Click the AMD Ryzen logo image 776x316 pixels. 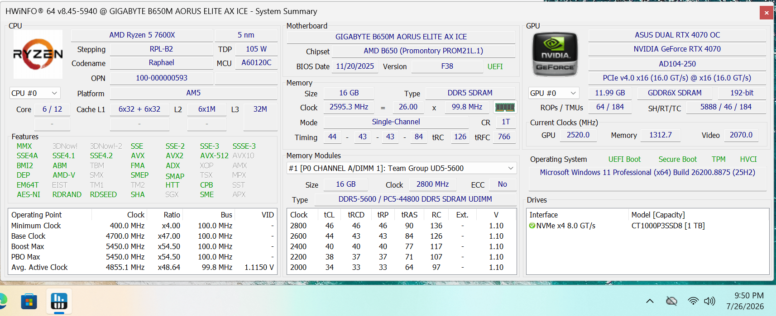point(38,54)
